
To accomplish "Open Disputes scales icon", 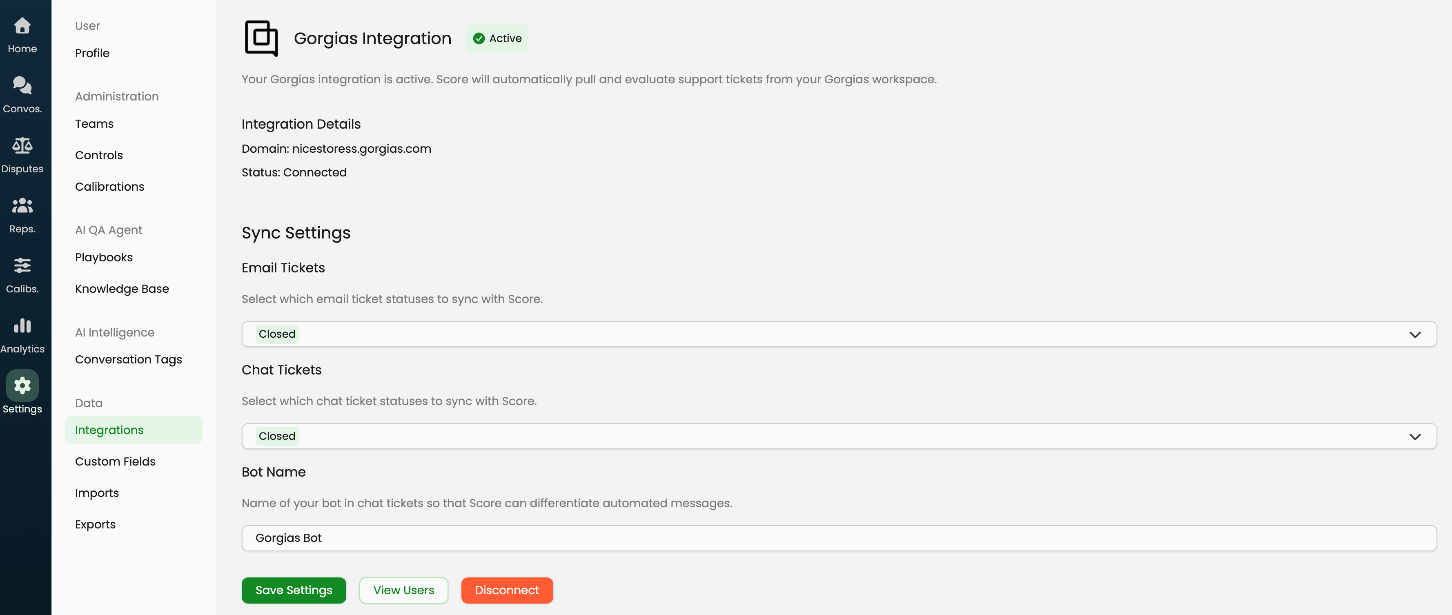I will [x=22, y=146].
